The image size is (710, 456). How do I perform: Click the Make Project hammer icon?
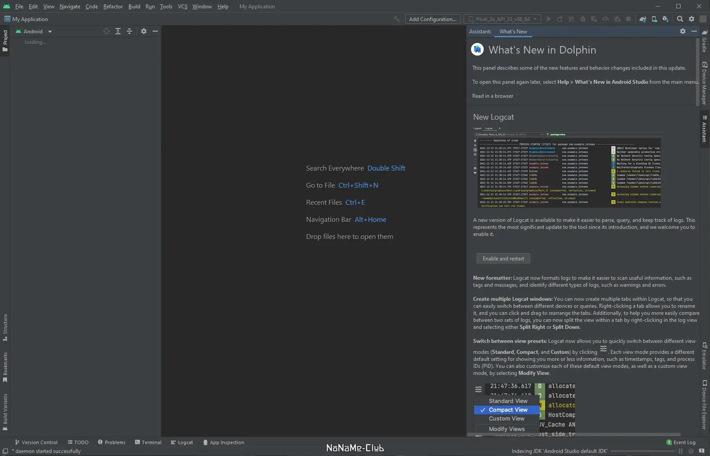click(396, 19)
